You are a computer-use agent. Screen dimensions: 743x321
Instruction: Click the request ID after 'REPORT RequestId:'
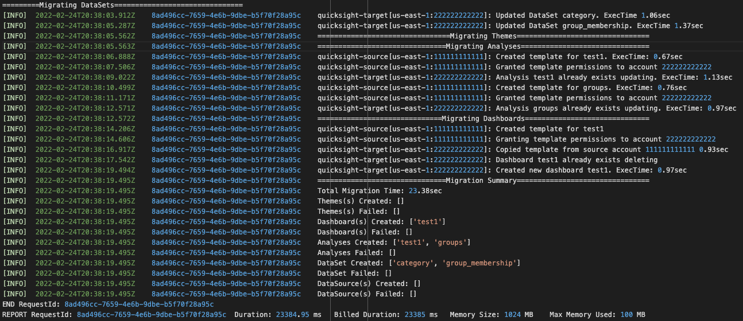(152, 314)
